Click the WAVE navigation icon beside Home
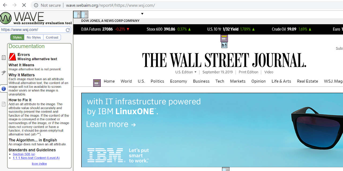Image resolution: width=343 pixels, height=171 pixels. click(97, 83)
